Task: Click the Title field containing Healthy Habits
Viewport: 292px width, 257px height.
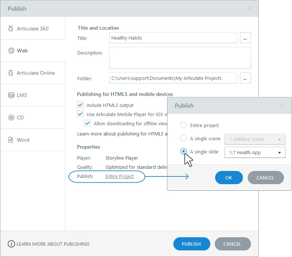Action: pos(173,38)
